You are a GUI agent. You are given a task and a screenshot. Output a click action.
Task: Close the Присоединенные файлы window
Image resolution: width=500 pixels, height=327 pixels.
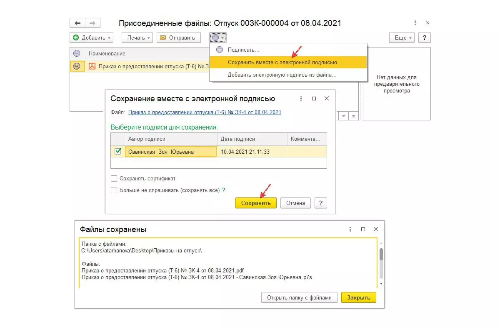click(427, 23)
